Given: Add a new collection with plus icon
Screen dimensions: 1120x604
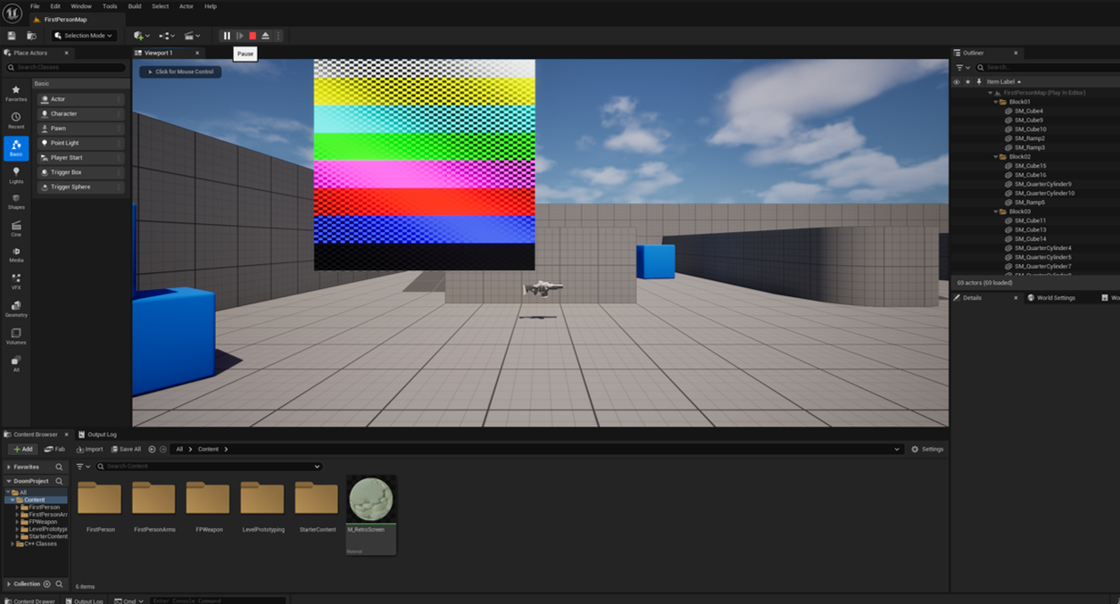Looking at the screenshot, I should click(x=47, y=583).
